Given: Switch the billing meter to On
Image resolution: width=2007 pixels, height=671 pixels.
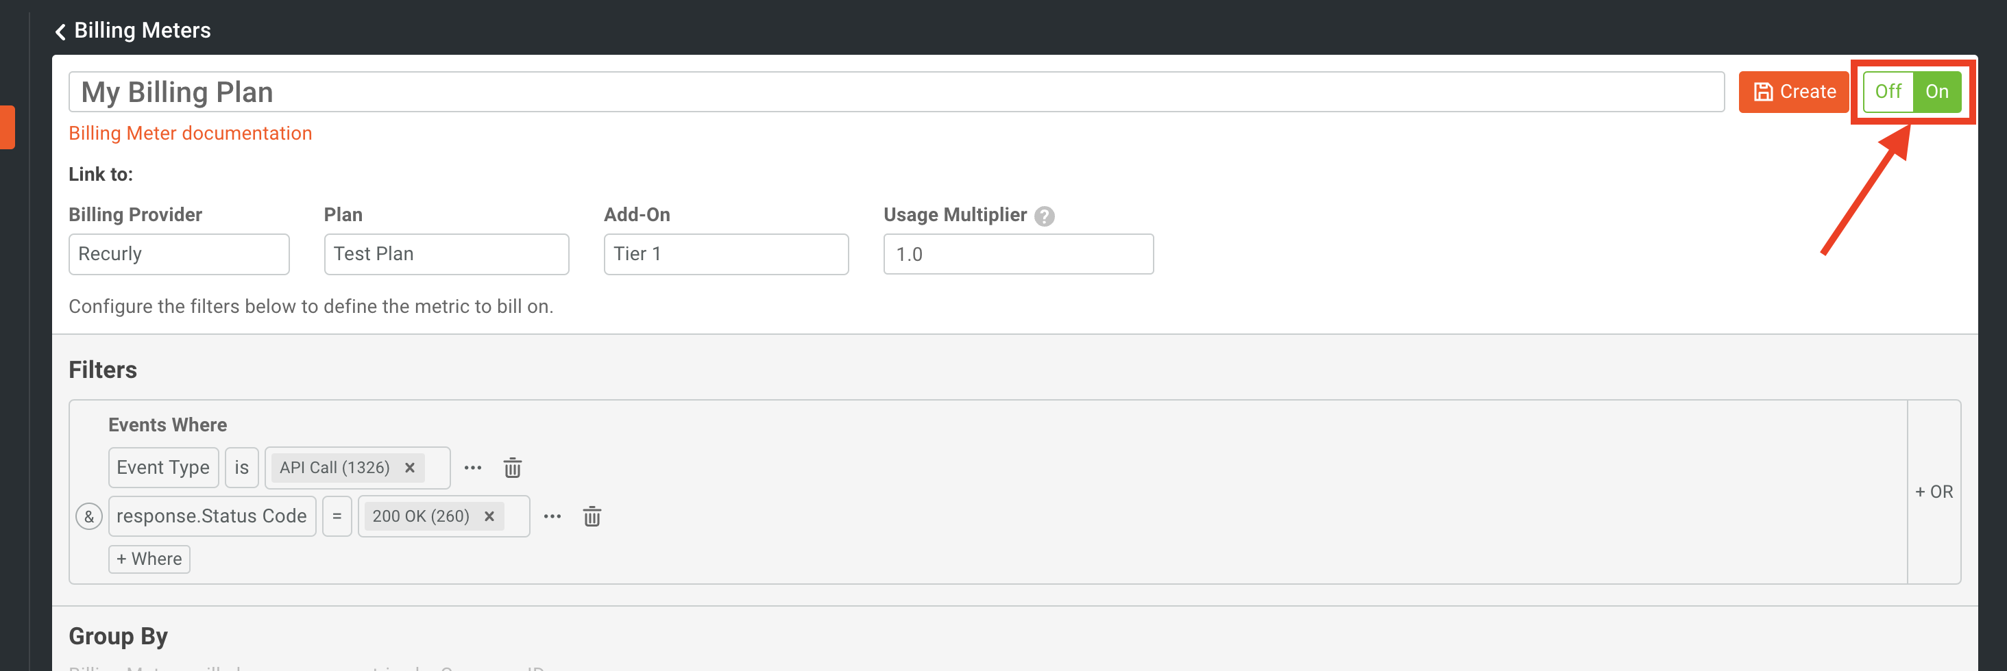Looking at the screenshot, I should tap(1937, 92).
